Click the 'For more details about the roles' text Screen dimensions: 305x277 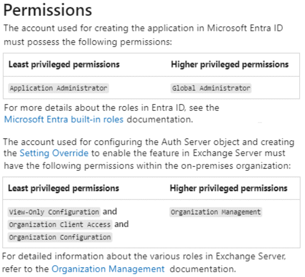point(111,108)
